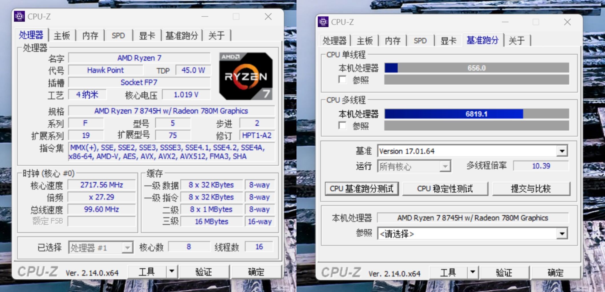Image resolution: width=605 pixels, height=292 pixels.
Task: Click the multiplier value x 27.29
Action: tap(101, 197)
